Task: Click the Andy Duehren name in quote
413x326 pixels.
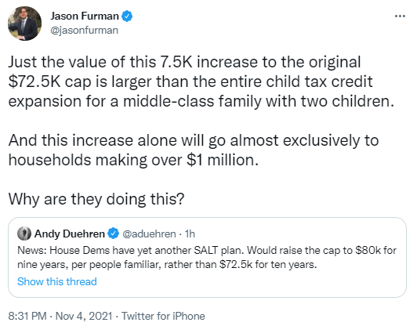Action: coord(70,234)
